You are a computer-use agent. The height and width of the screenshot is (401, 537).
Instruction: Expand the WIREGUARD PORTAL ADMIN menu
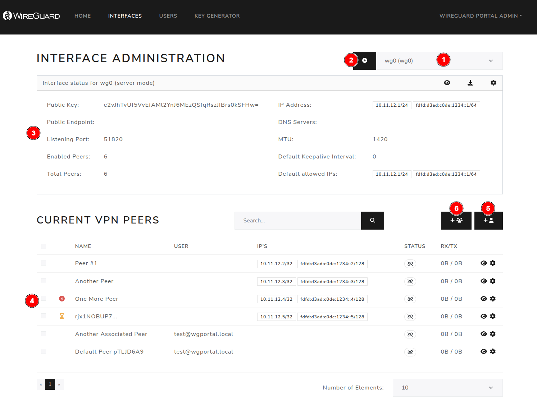(481, 16)
